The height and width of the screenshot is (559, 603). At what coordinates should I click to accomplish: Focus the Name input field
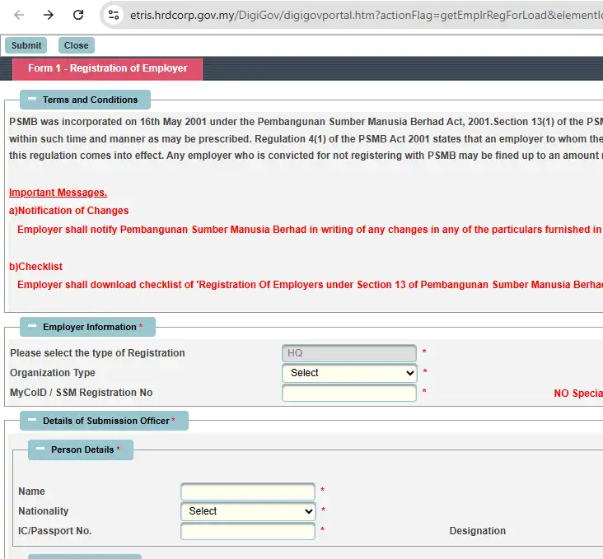(248, 491)
